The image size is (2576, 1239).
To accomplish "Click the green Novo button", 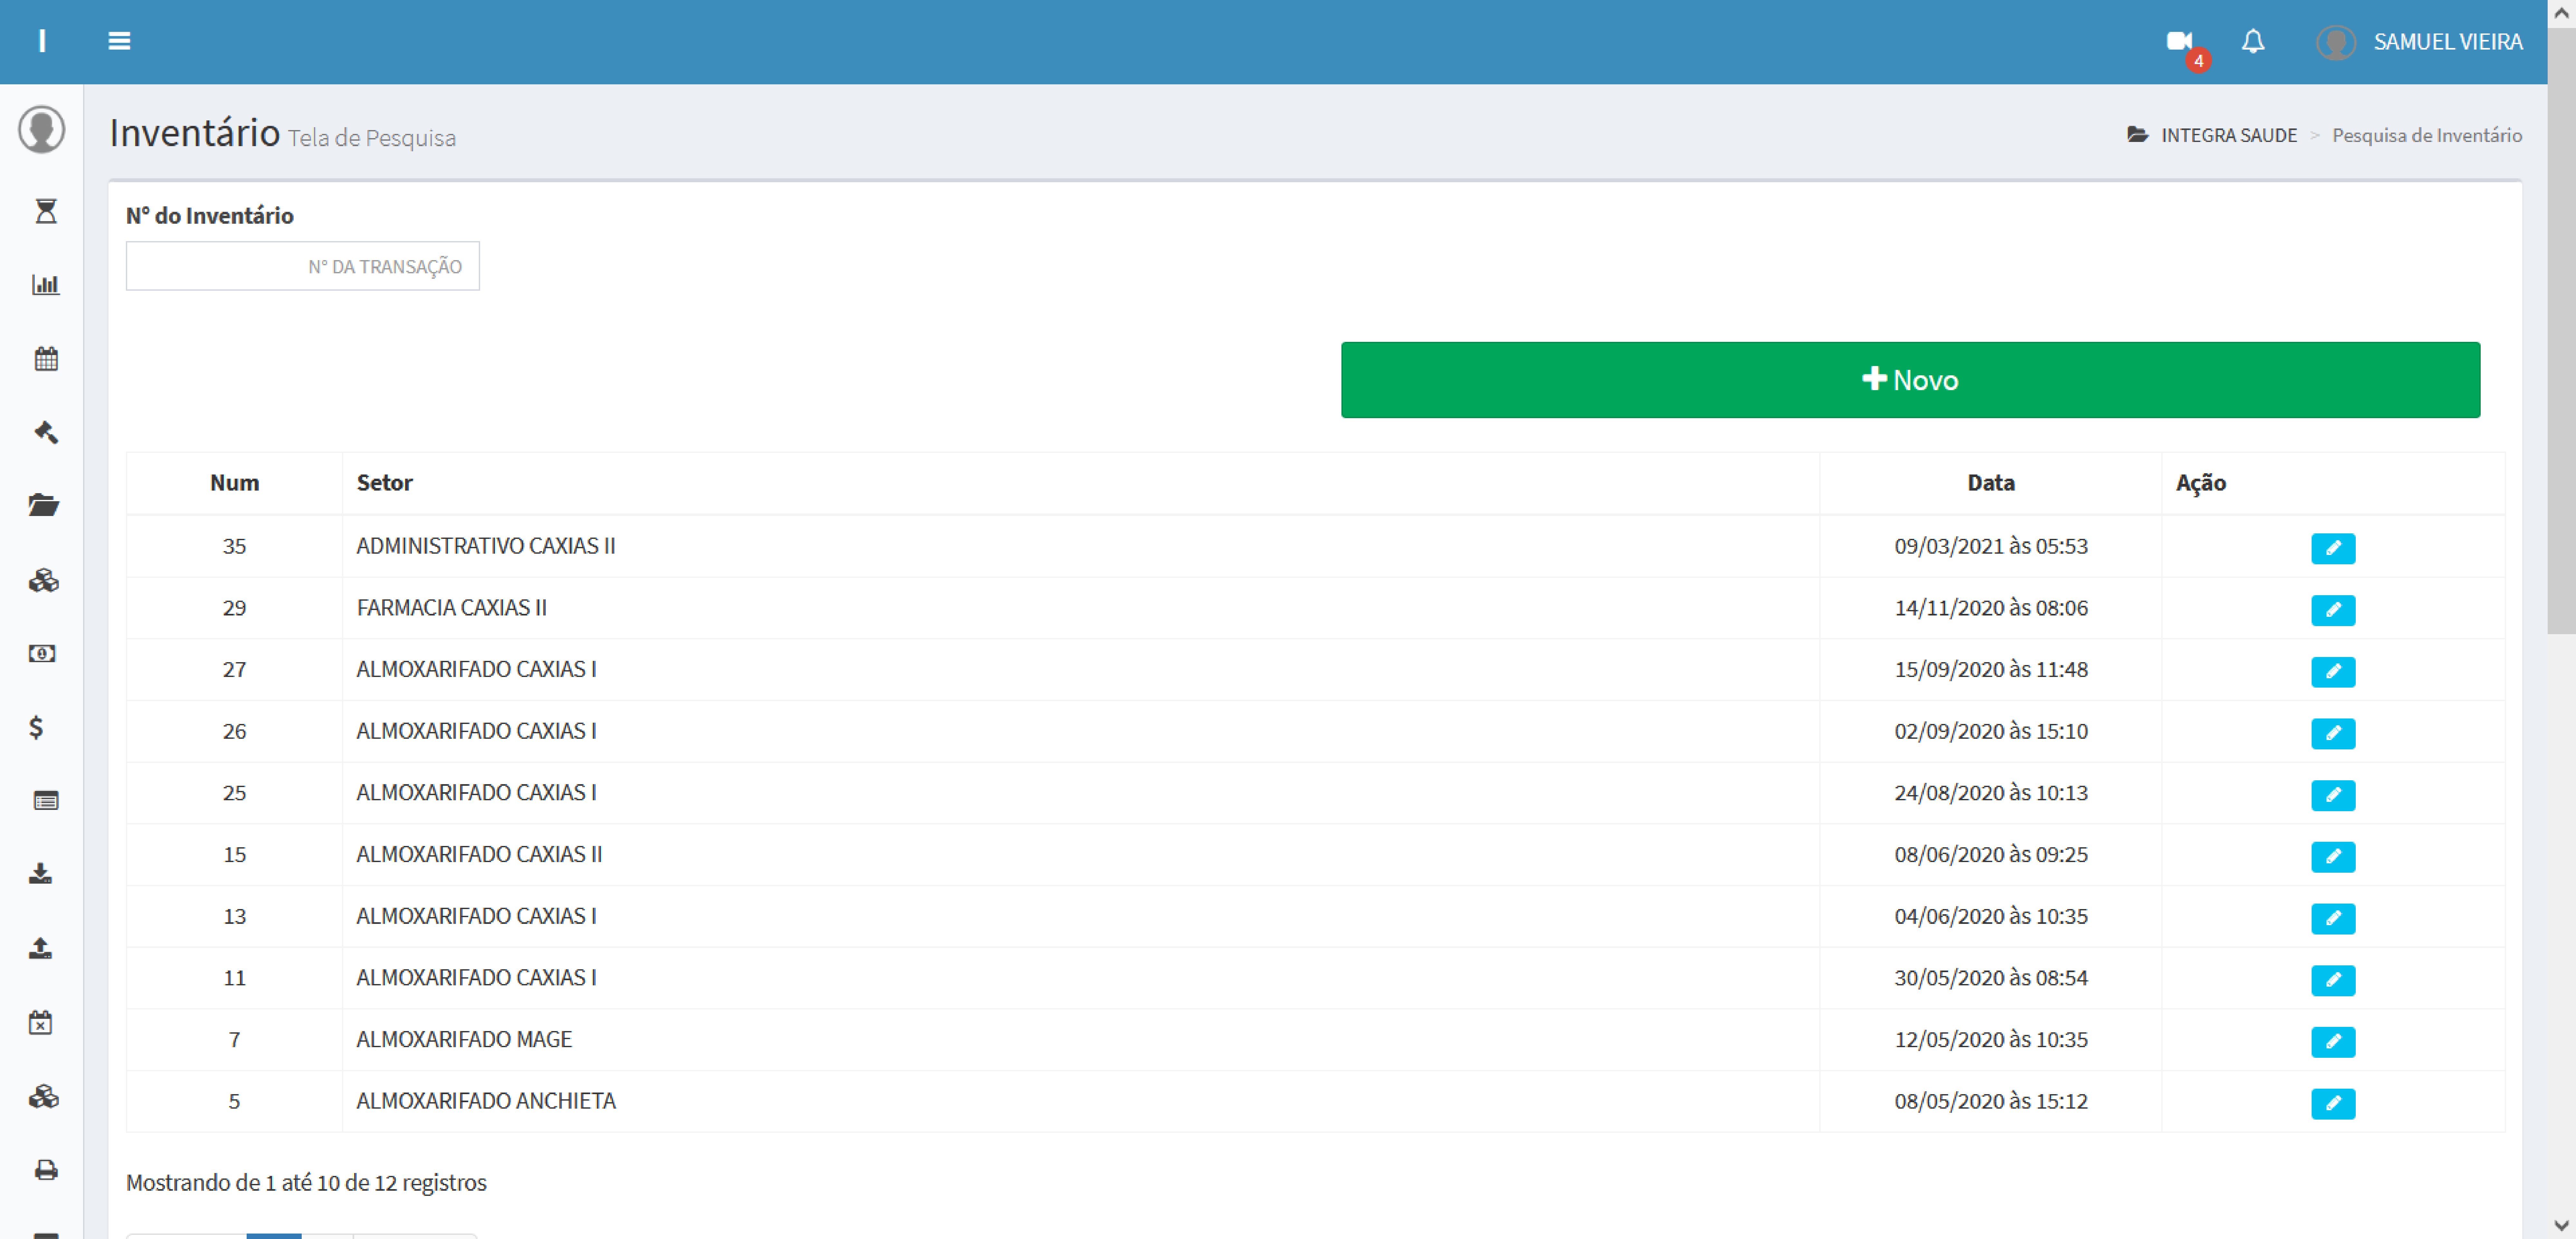I will pos(1910,380).
